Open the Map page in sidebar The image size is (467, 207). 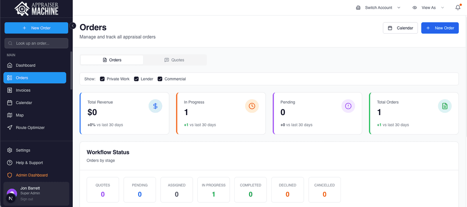19,115
